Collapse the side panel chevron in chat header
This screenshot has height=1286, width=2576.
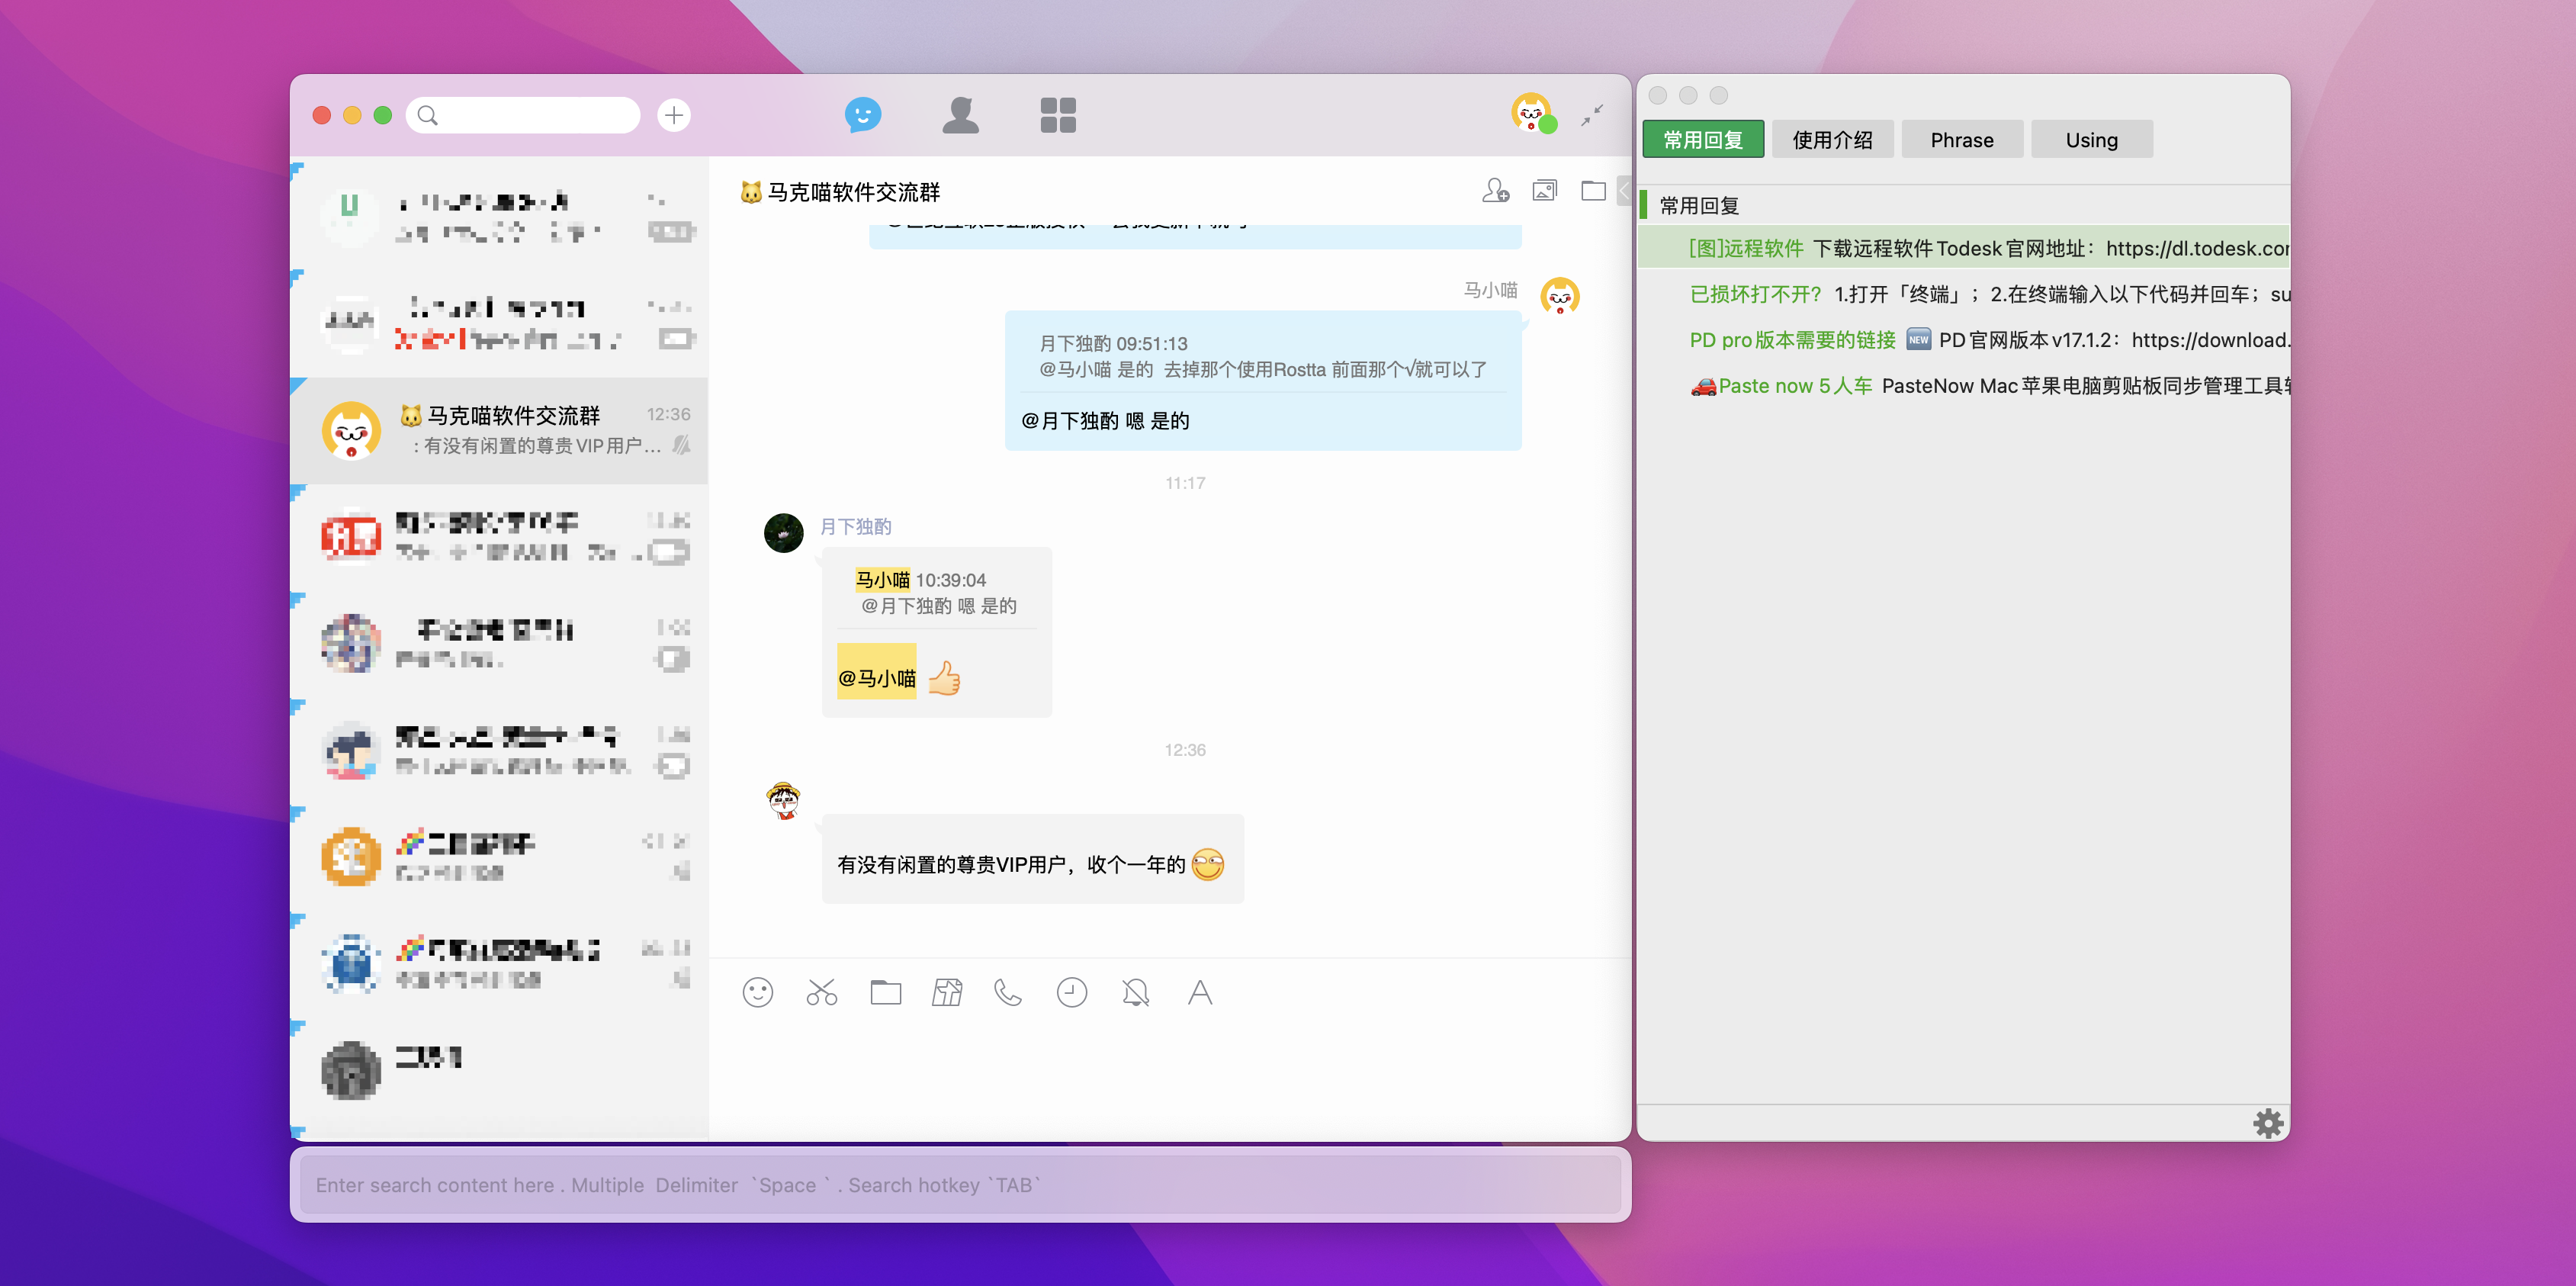[x=1625, y=190]
